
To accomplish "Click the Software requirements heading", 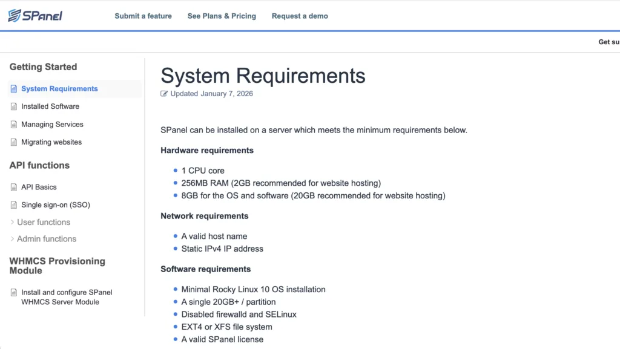I will [x=206, y=269].
